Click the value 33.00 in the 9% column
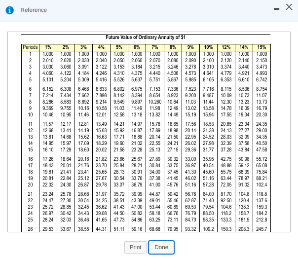 point(190,159)
